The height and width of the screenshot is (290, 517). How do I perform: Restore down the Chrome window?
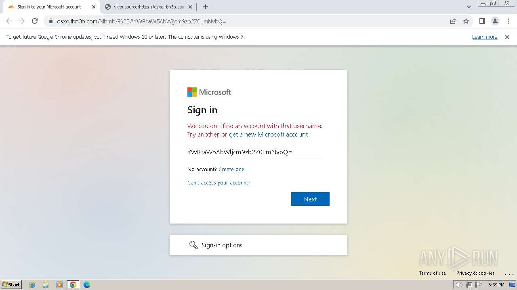[x=493, y=4]
